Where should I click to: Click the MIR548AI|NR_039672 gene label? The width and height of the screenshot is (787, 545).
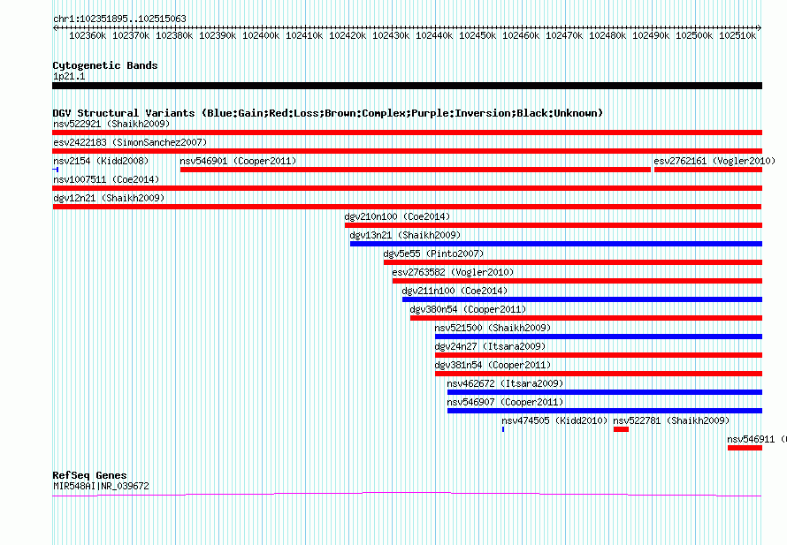101,486
